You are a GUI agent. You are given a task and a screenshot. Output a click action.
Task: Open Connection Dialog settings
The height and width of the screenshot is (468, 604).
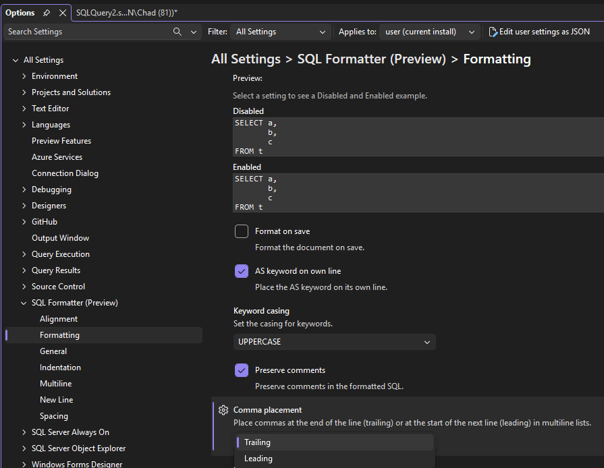coord(65,173)
